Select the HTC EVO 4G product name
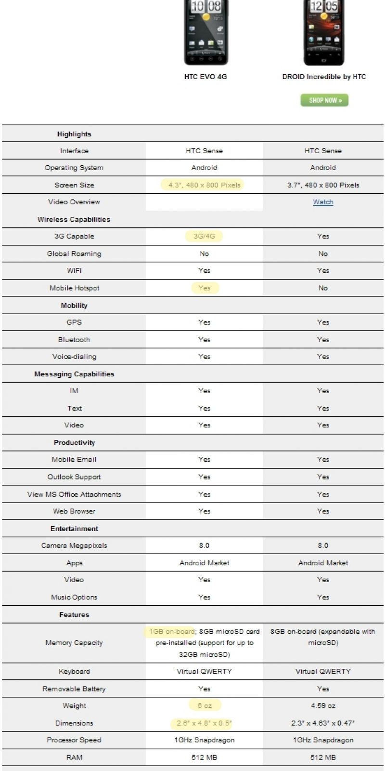Image resolution: width=385 pixels, height=771 pixels. pyautogui.click(x=205, y=77)
